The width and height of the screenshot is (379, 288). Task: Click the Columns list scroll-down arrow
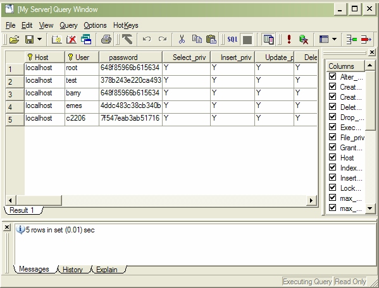click(x=370, y=208)
